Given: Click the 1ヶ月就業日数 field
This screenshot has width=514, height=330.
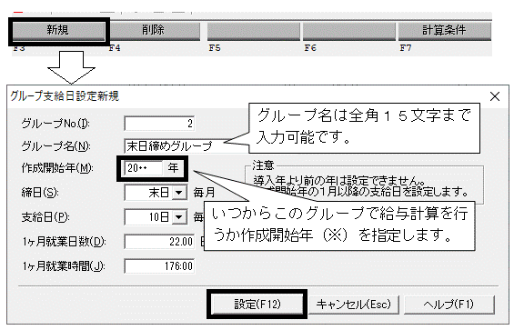Looking at the screenshot, I should pos(159,242).
